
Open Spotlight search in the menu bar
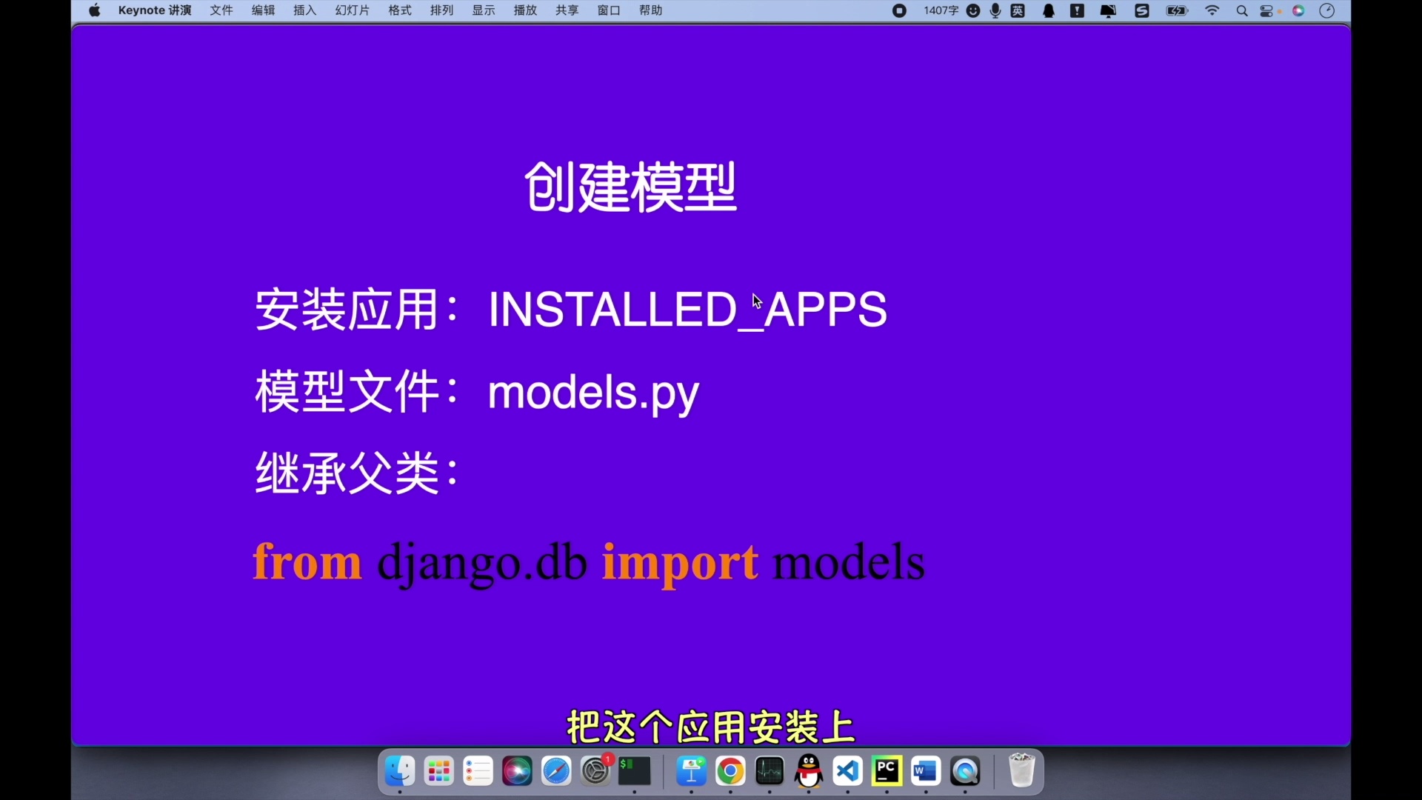1242,10
